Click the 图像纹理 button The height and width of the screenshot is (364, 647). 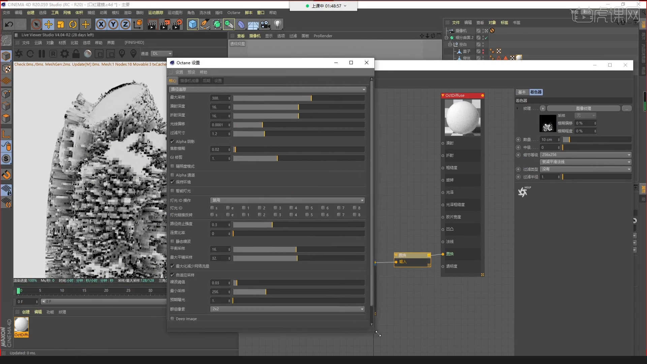(x=584, y=109)
